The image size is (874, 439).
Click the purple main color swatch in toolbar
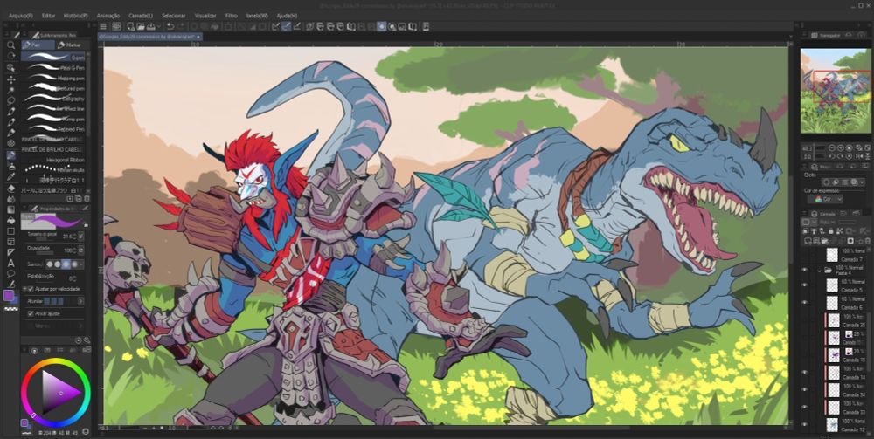pos(9,295)
